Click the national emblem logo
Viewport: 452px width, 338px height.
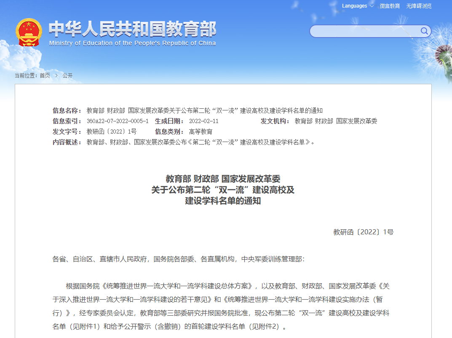click(x=29, y=32)
